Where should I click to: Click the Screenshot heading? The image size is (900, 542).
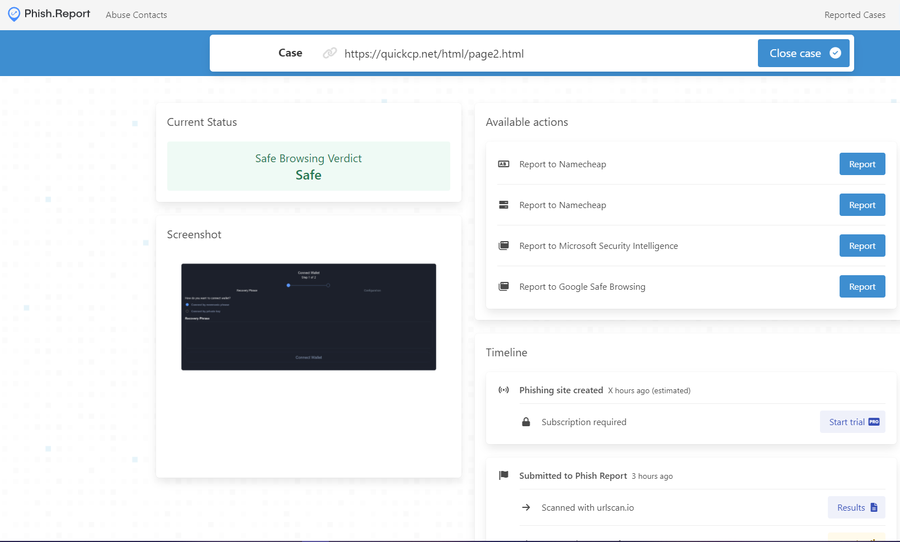tap(194, 234)
